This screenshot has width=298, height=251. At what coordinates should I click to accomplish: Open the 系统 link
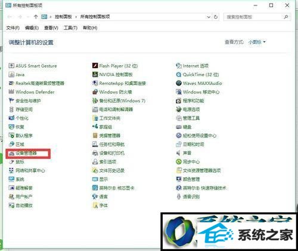(20, 179)
